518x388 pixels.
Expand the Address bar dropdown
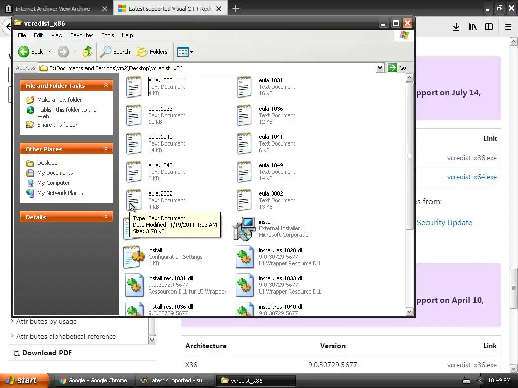[x=380, y=68]
